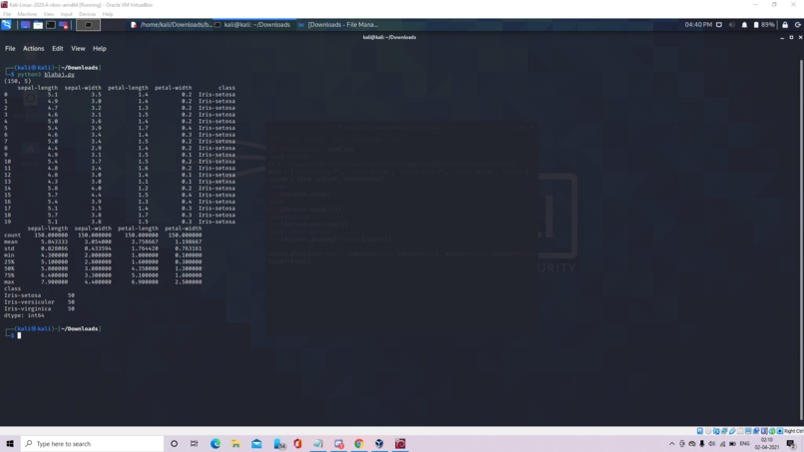Open VirtualBox cube icon on taskbar

point(379,444)
